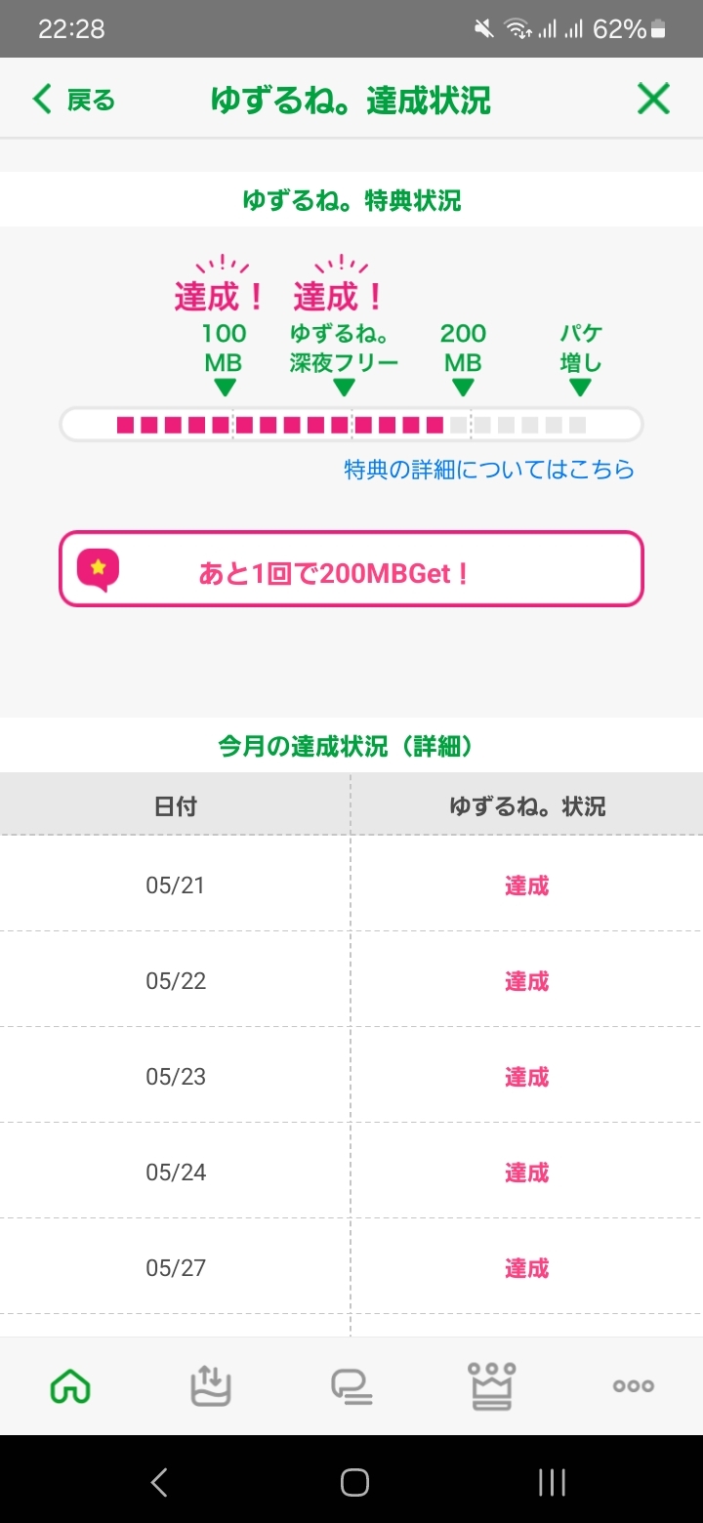Viewport: 703px width, 1523px height.
Task: Tap the pink star speech bubble icon
Action: [x=98, y=570]
